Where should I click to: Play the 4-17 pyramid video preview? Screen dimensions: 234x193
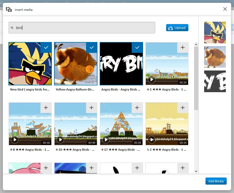tap(106, 140)
